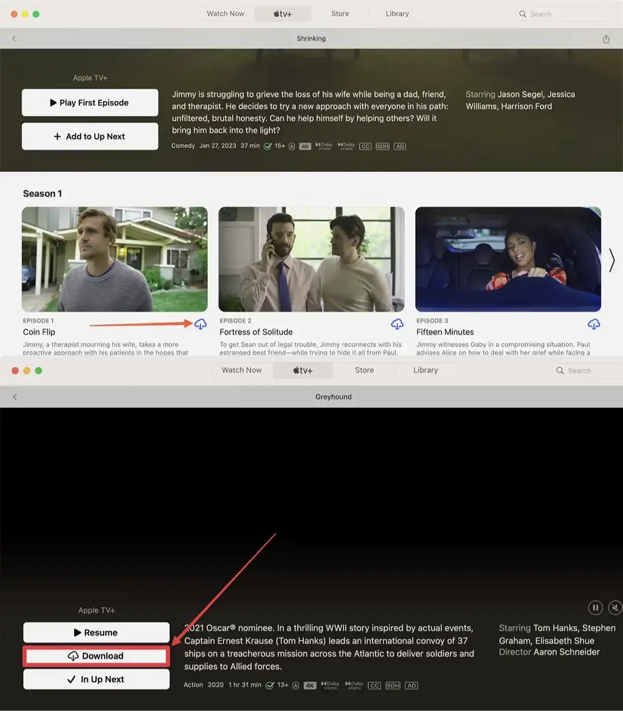Select Apple TV+ tab in Shrinking window

click(x=282, y=14)
